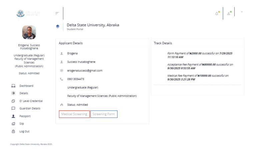256x155 pixels.
Task: Click the Guardian Details chat icon
Action: tap(13, 108)
